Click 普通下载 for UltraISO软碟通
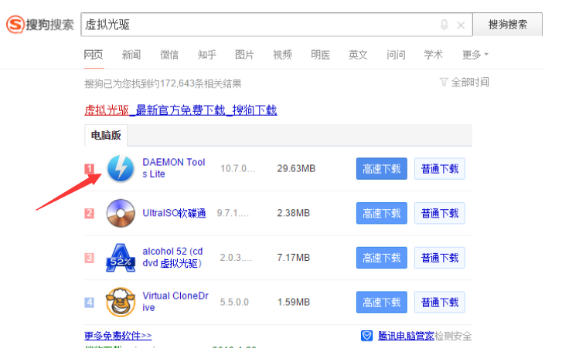562x348 pixels. click(439, 213)
